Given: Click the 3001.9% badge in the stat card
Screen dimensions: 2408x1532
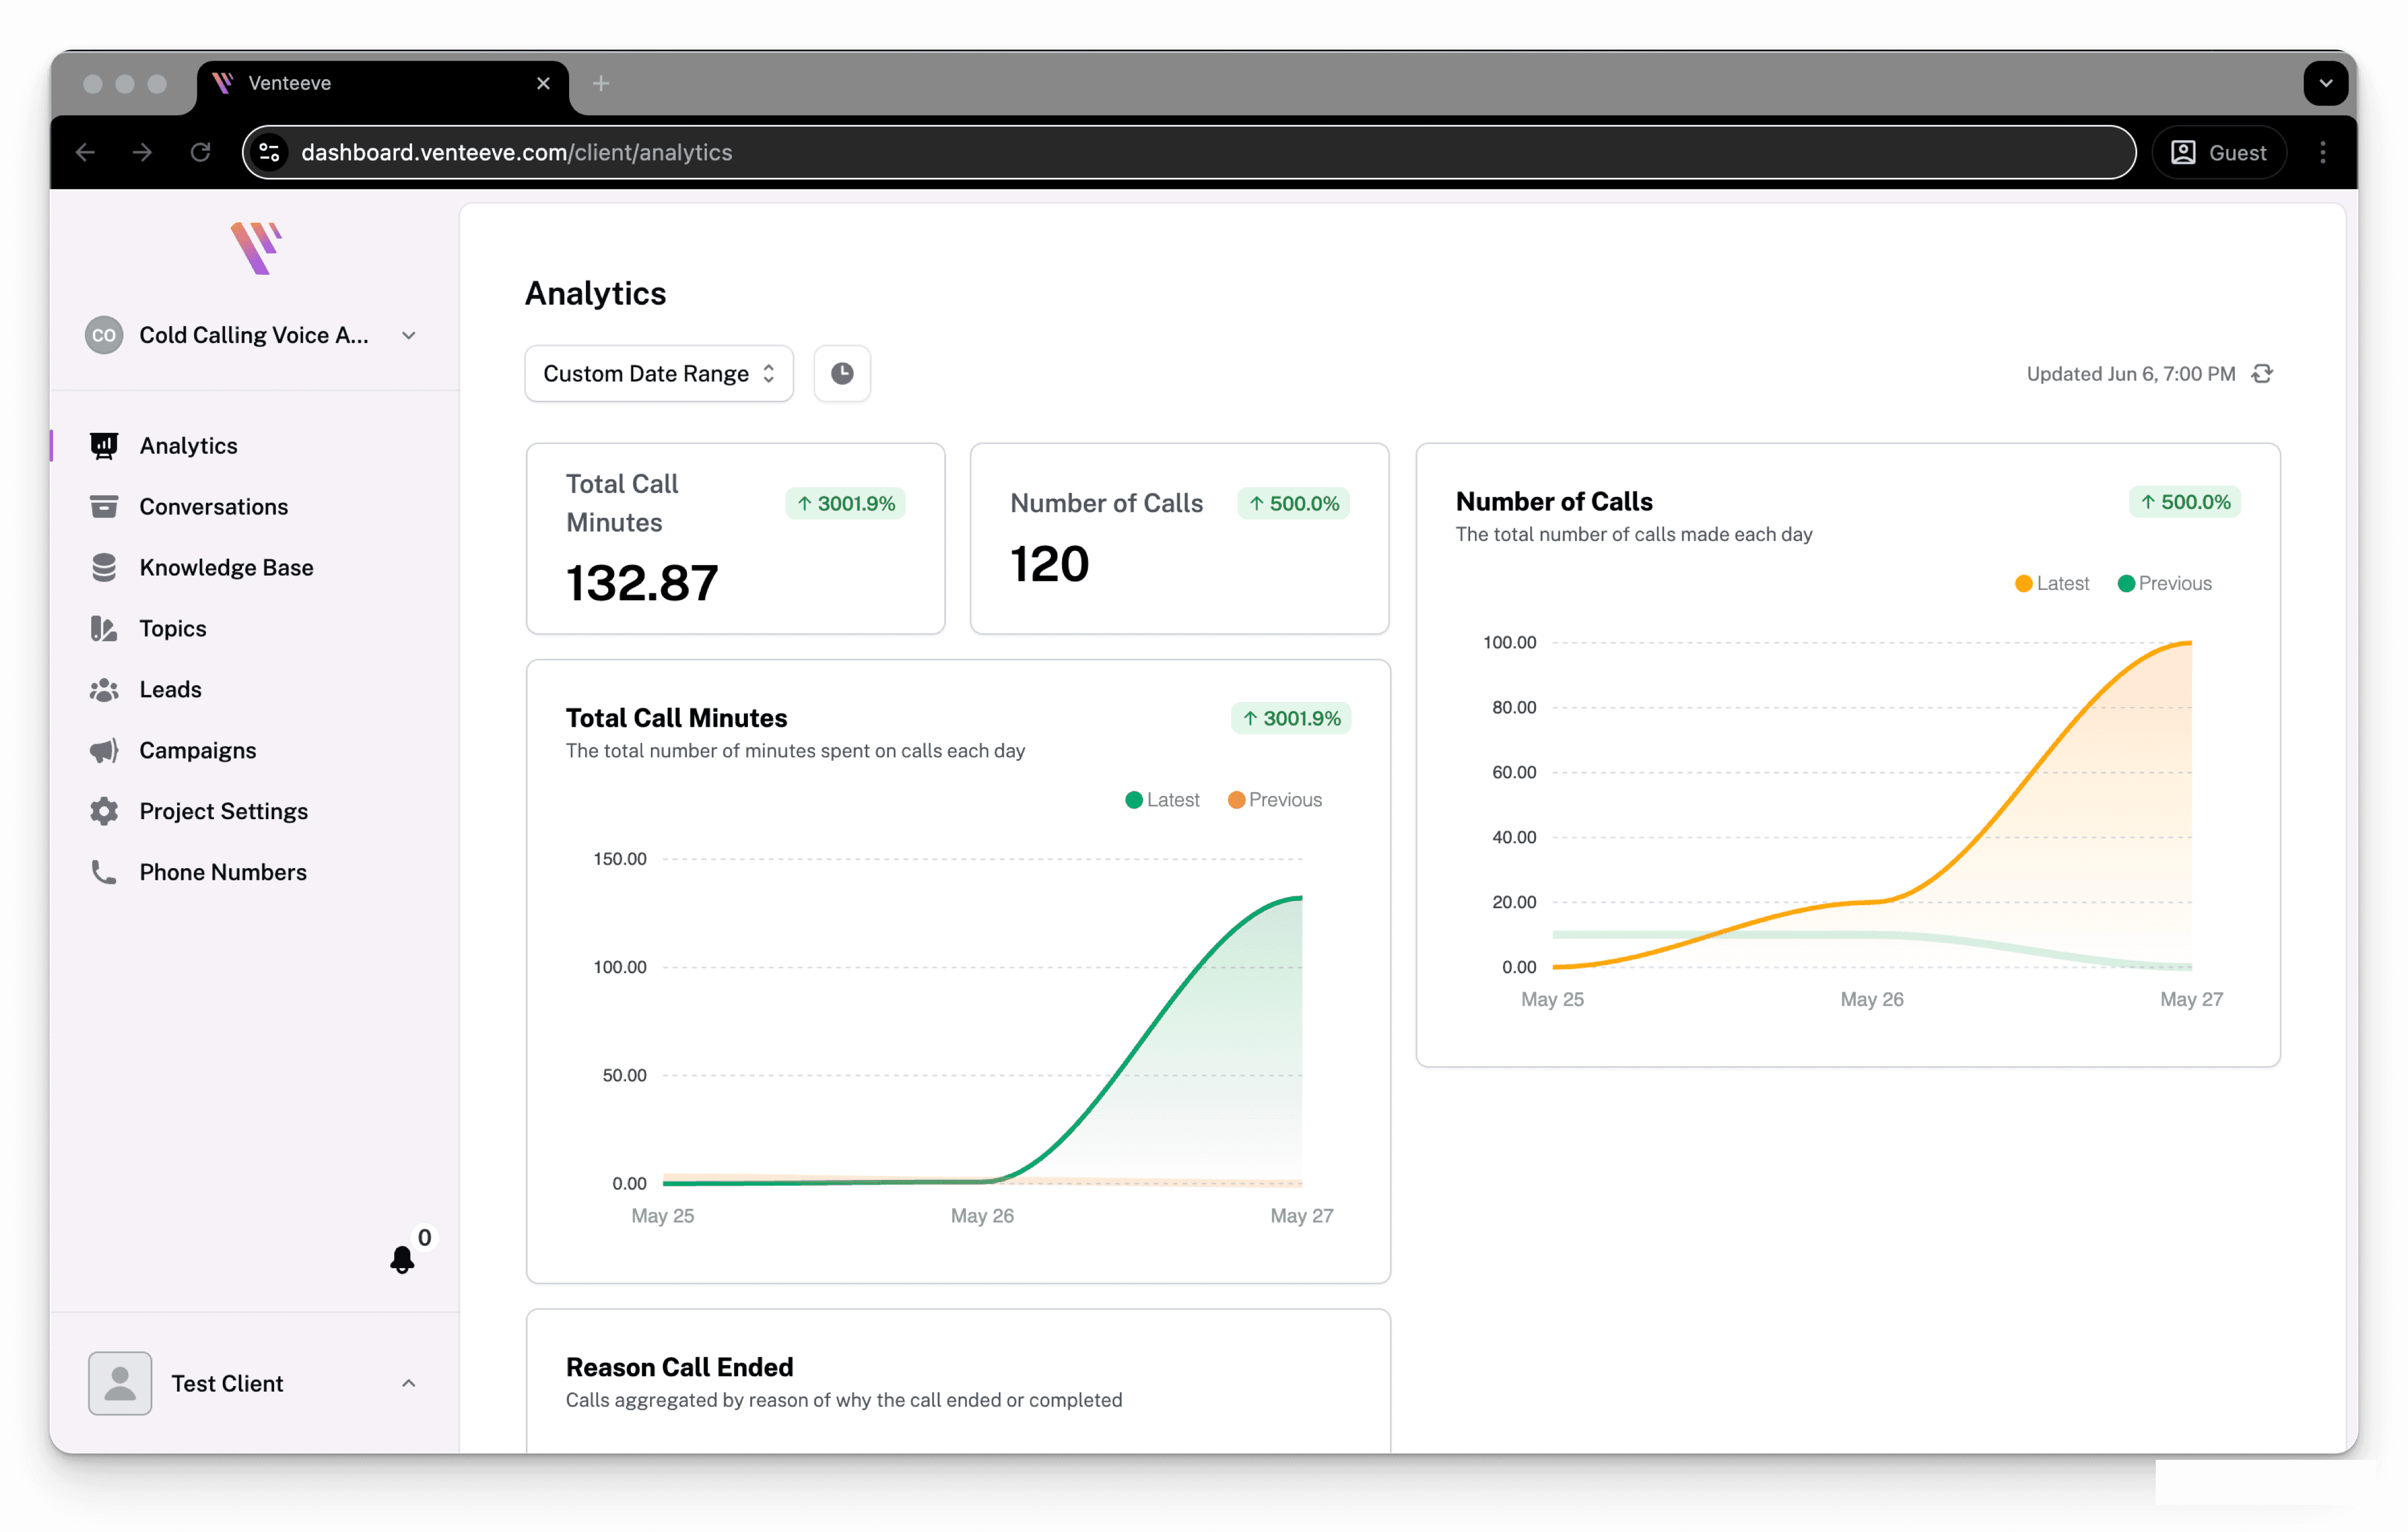Looking at the screenshot, I should pos(846,504).
